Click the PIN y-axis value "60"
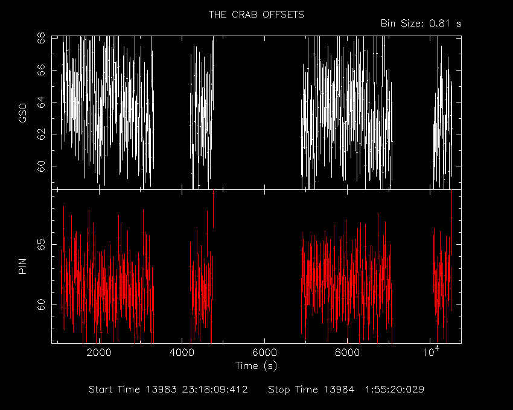 tap(41, 304)
